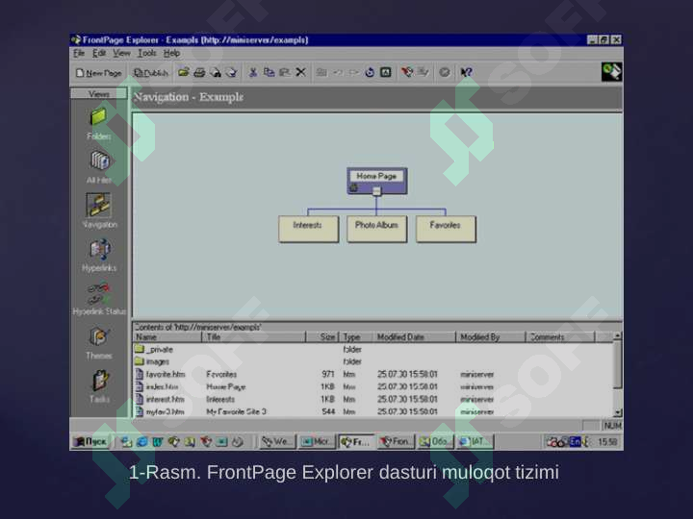Click the Open FrontPage Web folder icon
This screenshot has width=693, height=519.
(184, 72)
